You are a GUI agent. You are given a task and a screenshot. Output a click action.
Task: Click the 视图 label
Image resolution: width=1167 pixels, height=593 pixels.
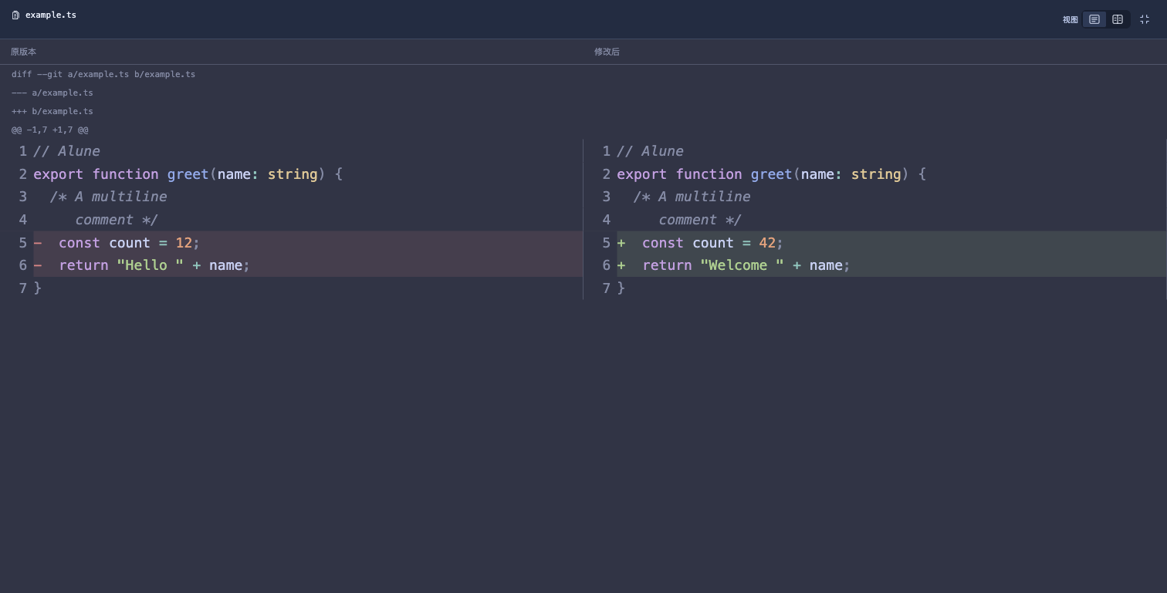(x=1070, y=20)
